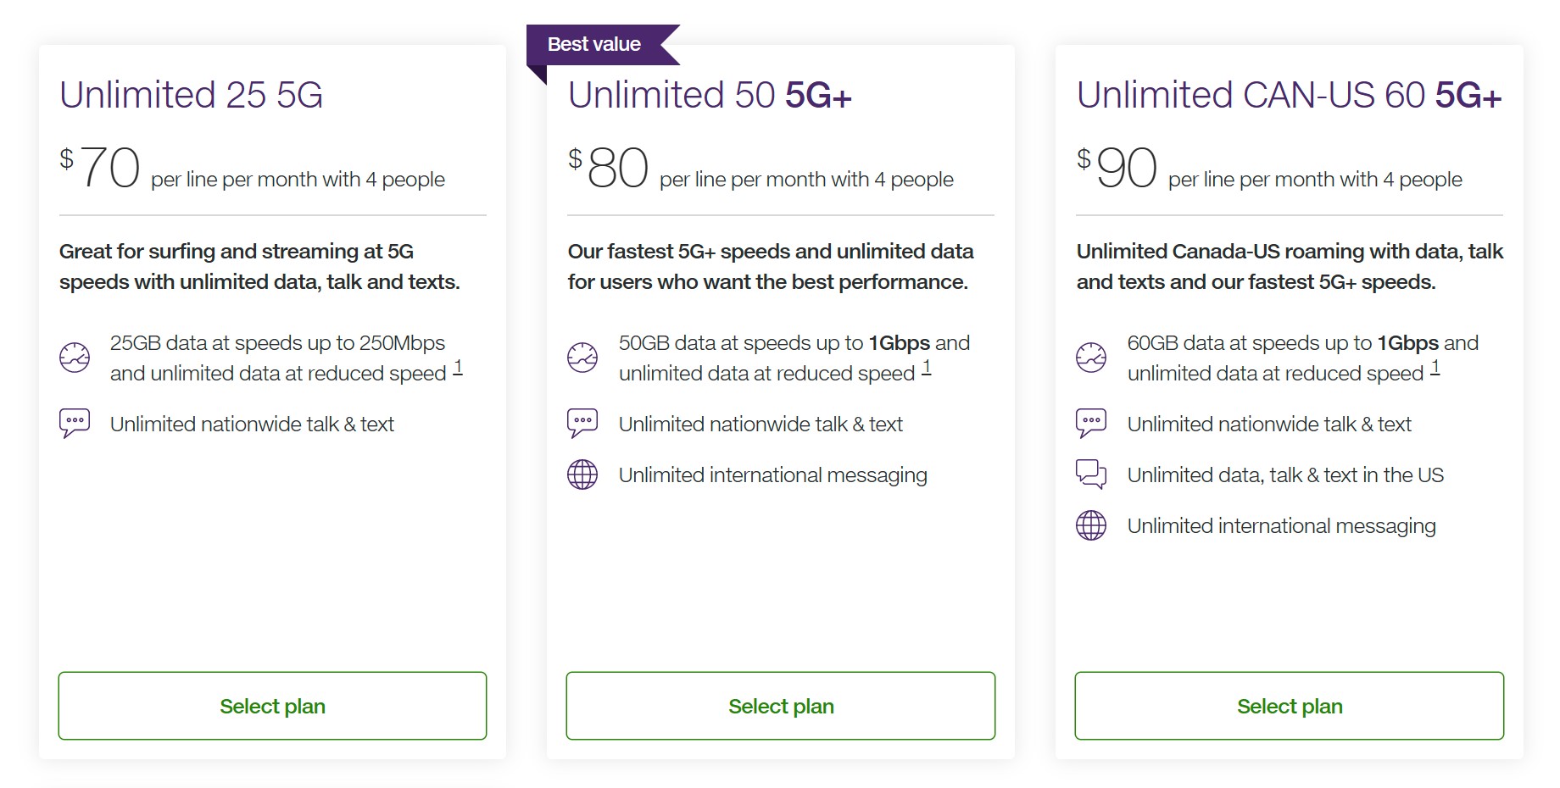Image resolution: width=1560 pixels, height=788 pixels.
Task: Click the Best value ribbon badge
Action: point(594,45)
